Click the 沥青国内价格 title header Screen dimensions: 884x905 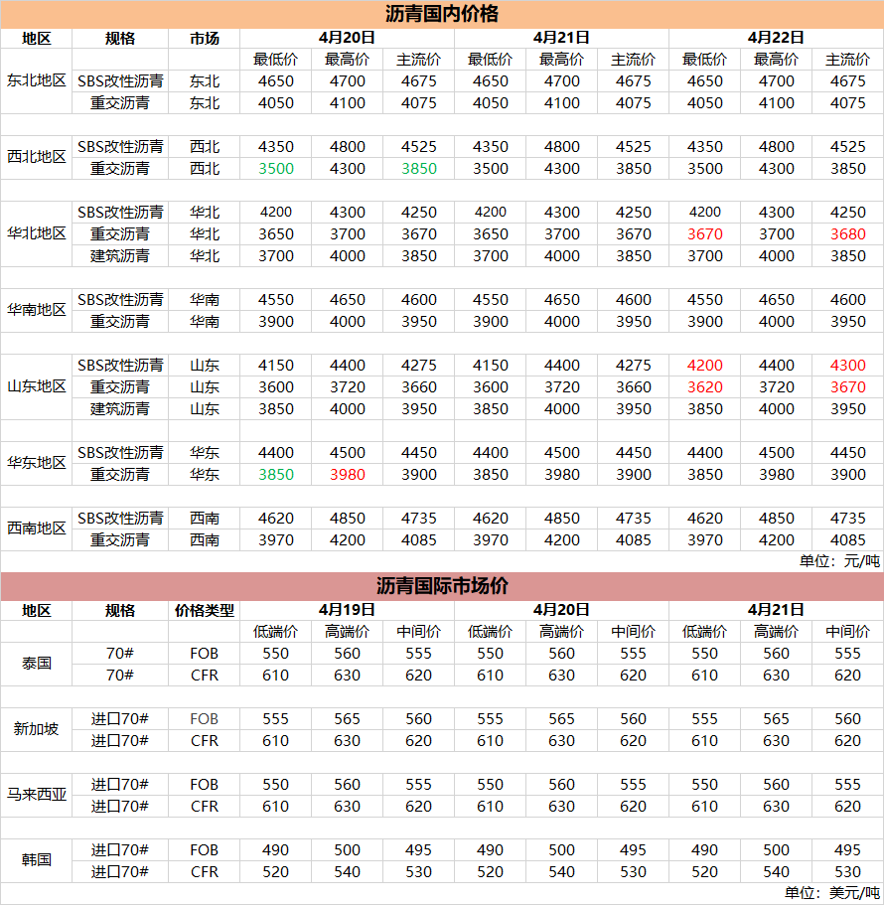pyautogui.click(x=442, y=14)
